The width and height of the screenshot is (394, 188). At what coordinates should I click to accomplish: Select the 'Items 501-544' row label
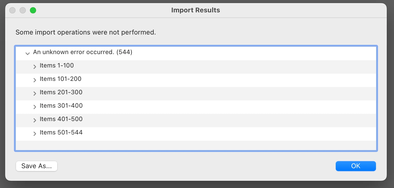61,133
